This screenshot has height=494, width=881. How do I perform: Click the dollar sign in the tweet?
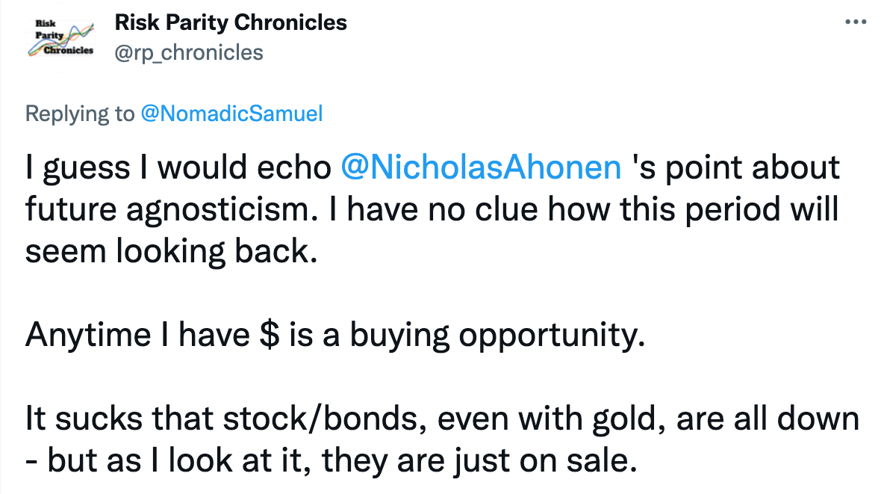click(x=270, y=336)
